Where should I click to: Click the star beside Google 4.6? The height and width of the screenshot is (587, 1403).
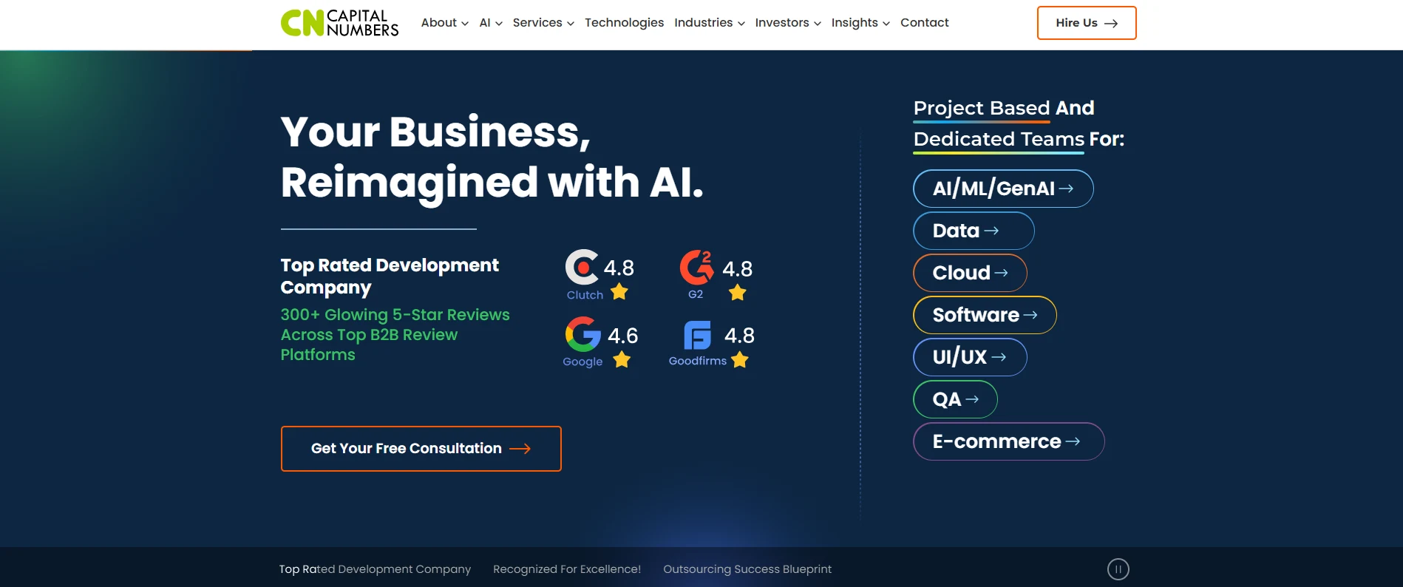click(x=622, y=360)
